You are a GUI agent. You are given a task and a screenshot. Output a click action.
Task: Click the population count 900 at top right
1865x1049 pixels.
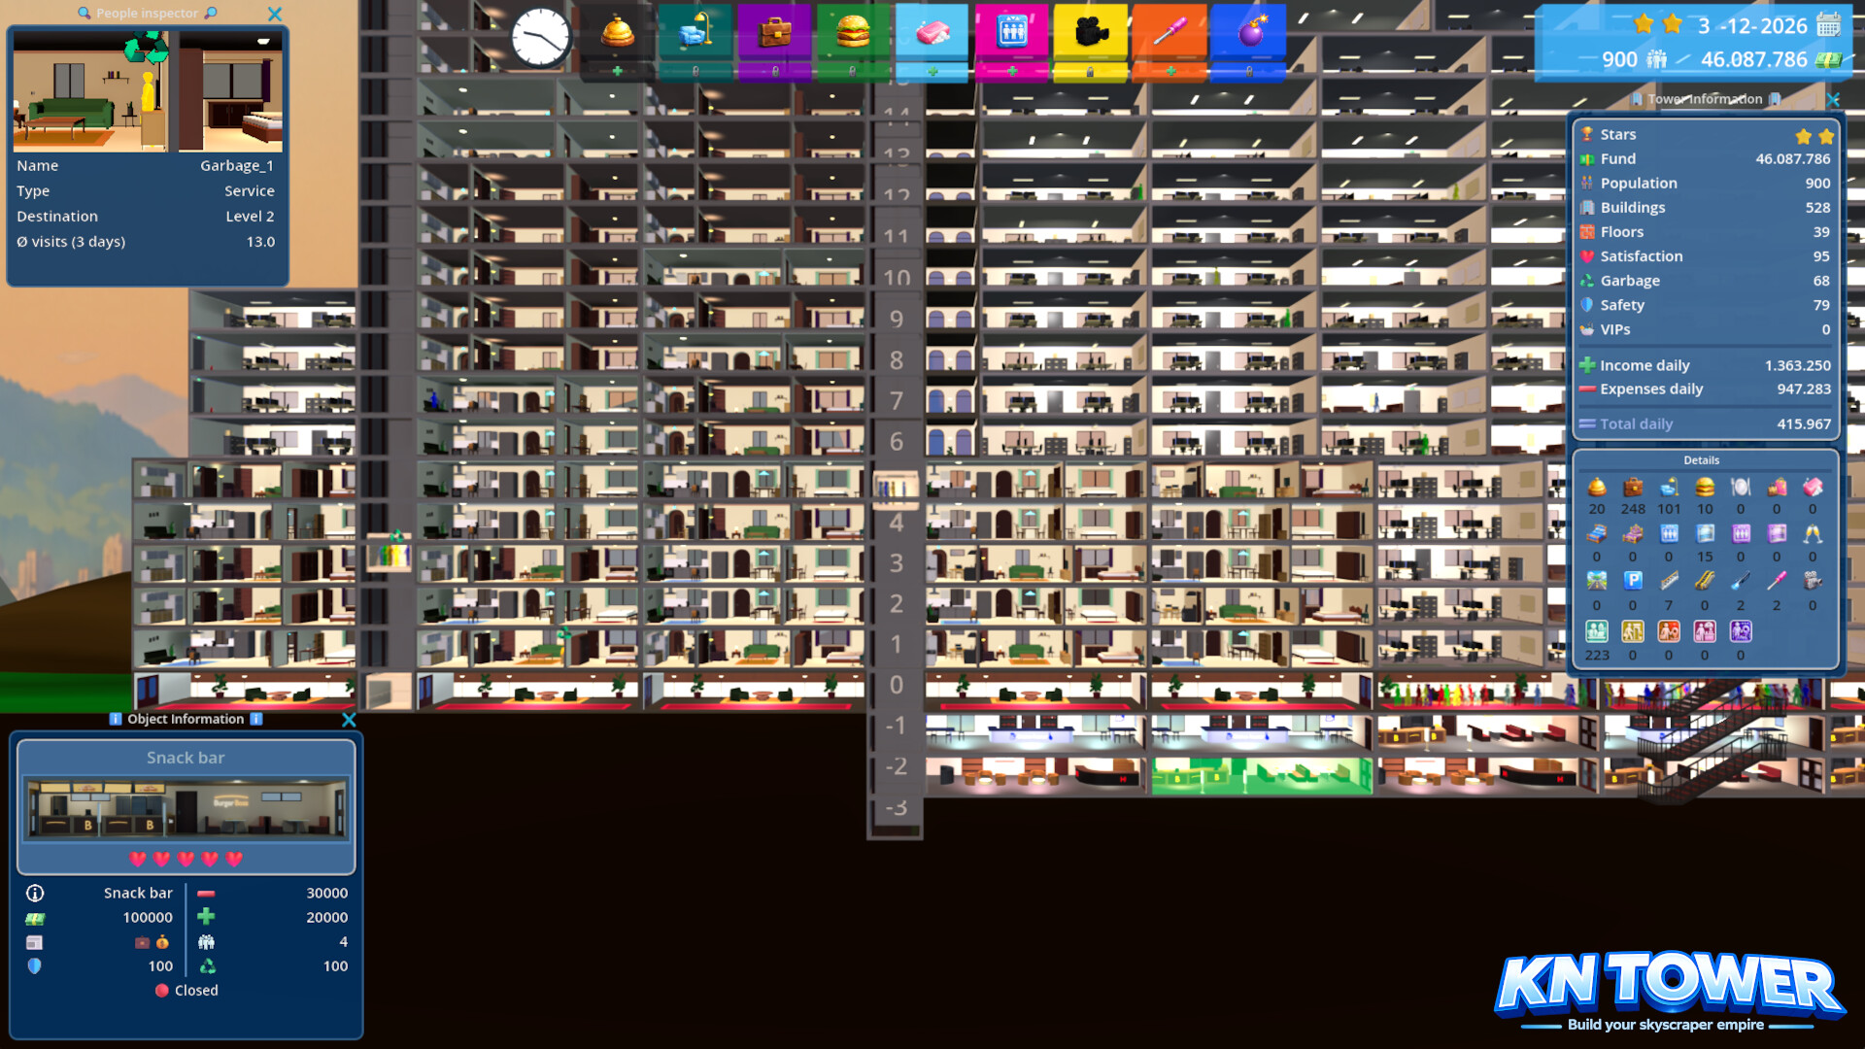[x=1619, y=59]
